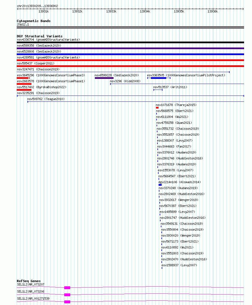Open the SEL1L2|NR_073206 gene label
This screenshot has height=305, width=252.
[31, 291]
